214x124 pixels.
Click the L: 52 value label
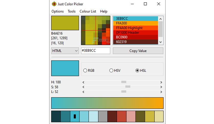[x=55, y=92]
